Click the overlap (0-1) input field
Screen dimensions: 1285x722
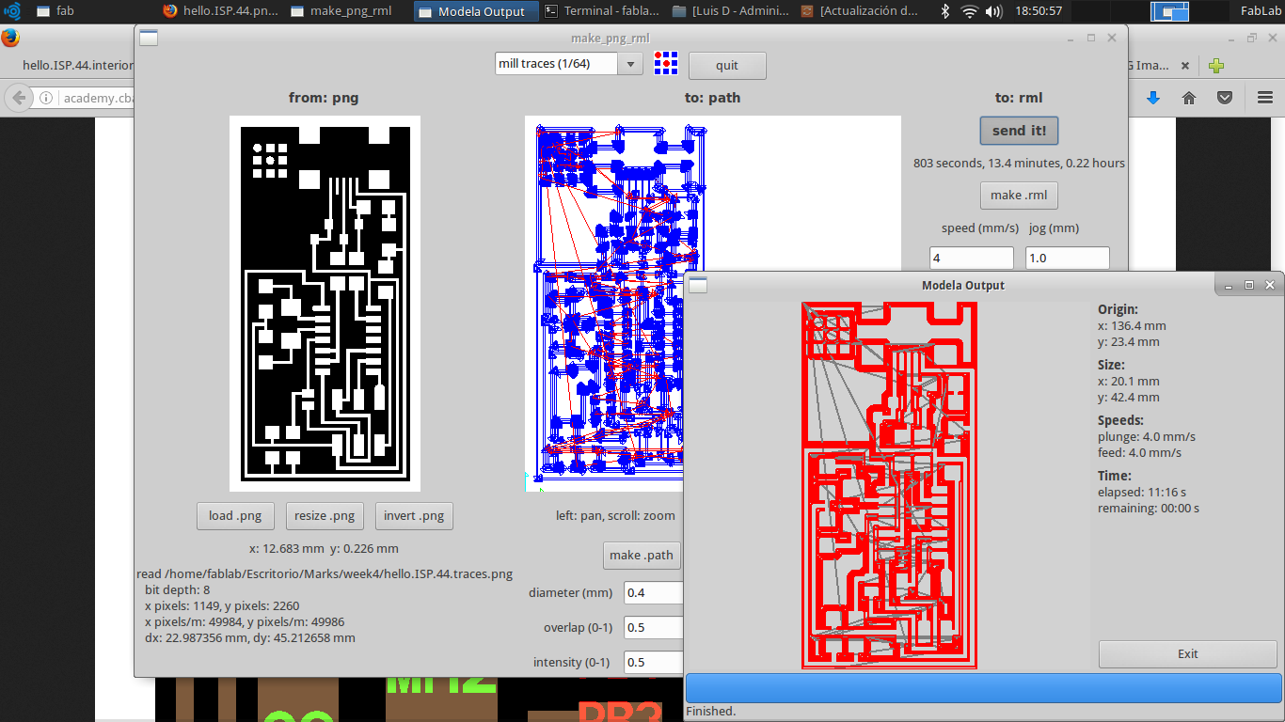pyautogui.click(x=653, y=628)
